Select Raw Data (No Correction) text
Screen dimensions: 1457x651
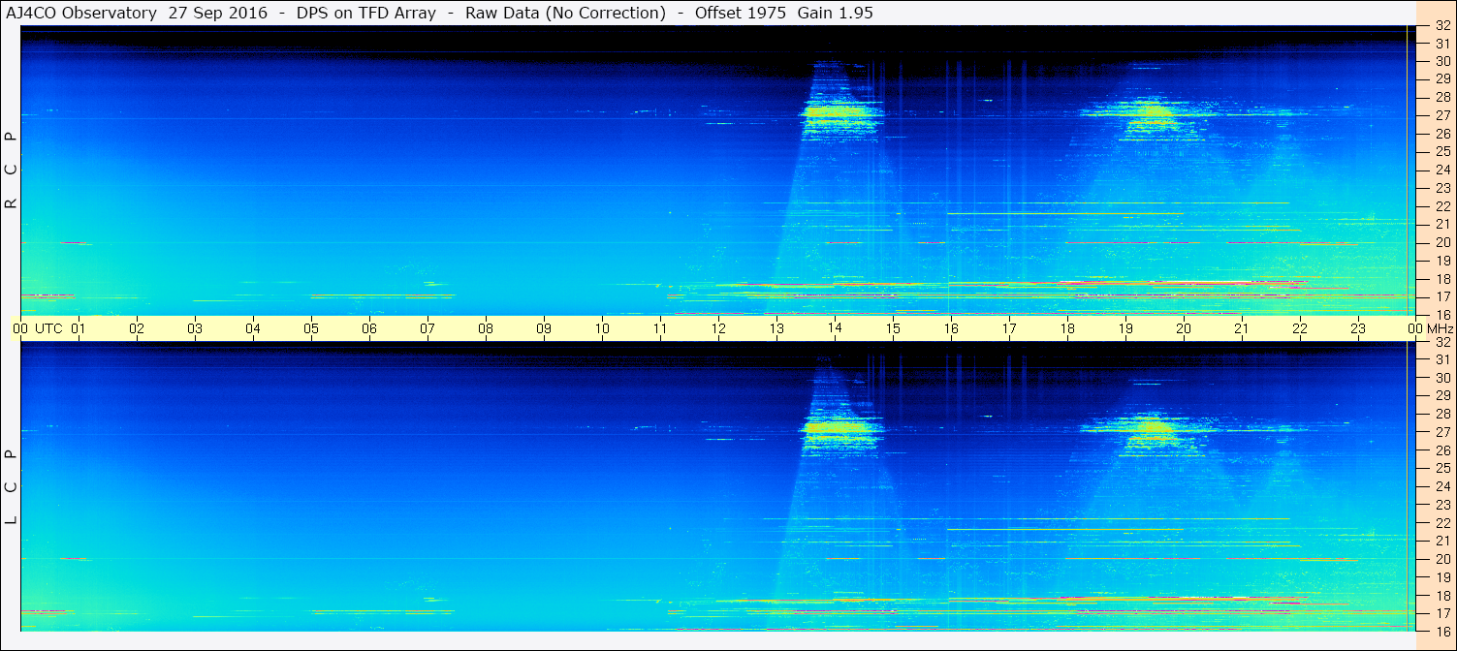click(565, 13)
